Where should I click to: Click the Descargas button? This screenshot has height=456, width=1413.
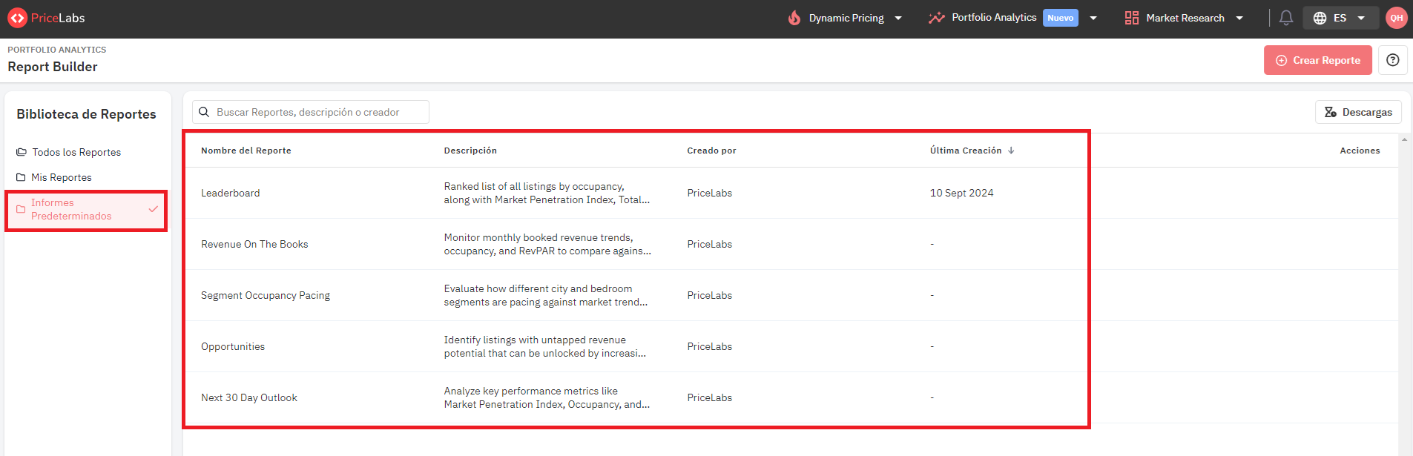coord(1358,112)
